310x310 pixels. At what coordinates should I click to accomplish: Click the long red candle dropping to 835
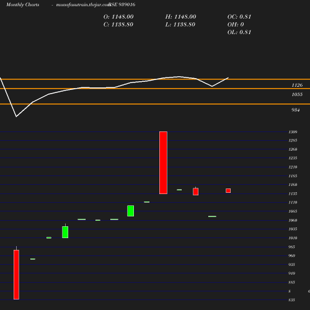(x=16, y=275)
